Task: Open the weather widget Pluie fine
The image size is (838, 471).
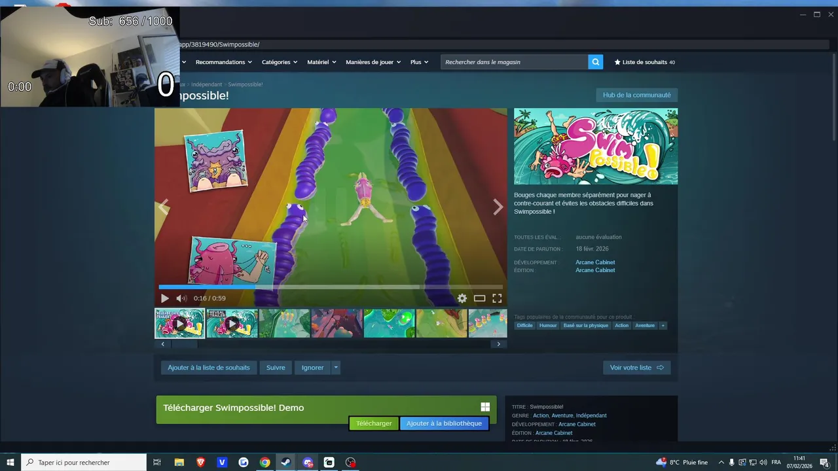Action: (682, 462)
